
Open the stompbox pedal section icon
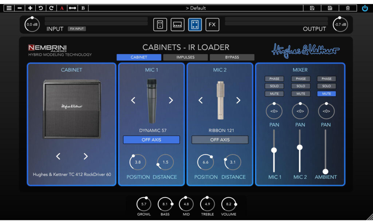[x=160, y=24]
